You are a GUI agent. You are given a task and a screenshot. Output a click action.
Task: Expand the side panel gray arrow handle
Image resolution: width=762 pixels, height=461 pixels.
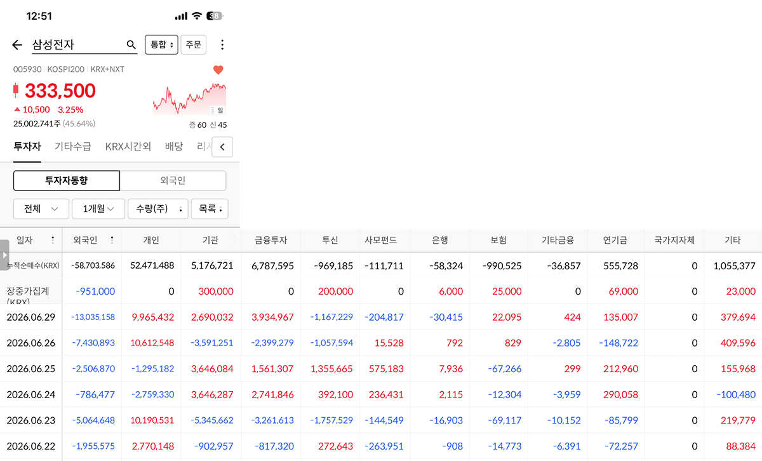click(4, 255)
